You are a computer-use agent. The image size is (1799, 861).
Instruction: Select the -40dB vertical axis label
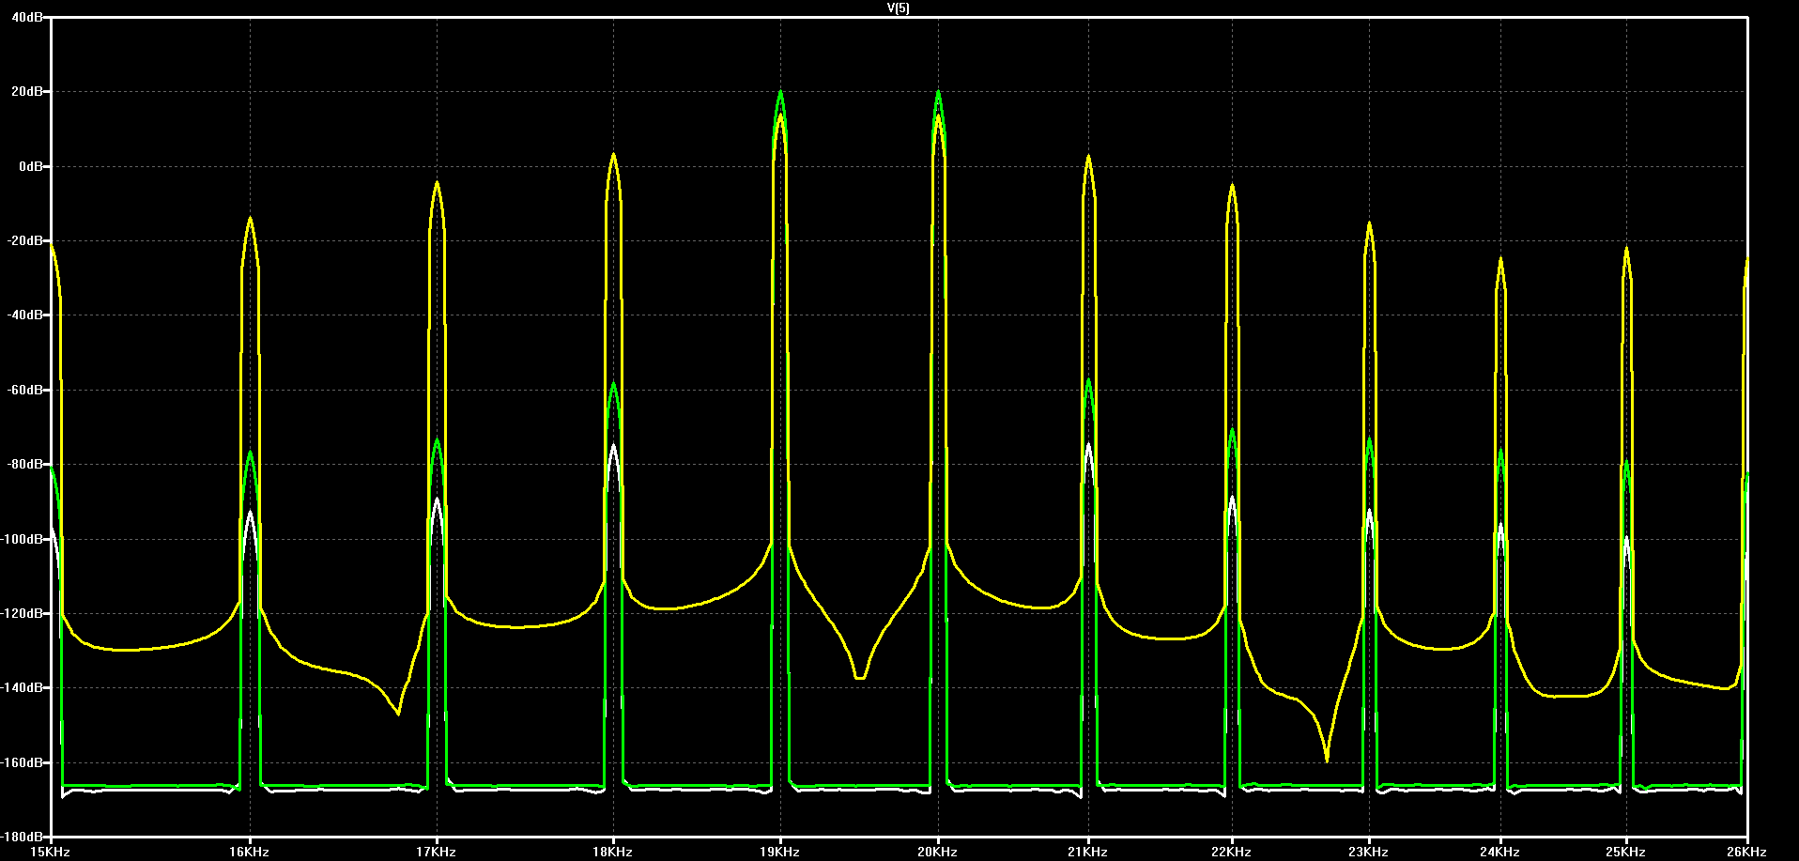coord(25,315)
